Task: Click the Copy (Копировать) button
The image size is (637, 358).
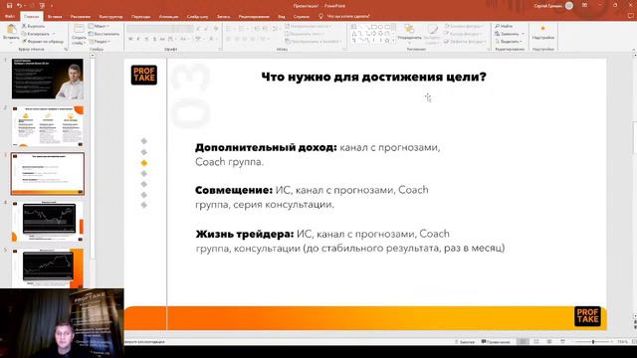Action: (x=36, y=34)
